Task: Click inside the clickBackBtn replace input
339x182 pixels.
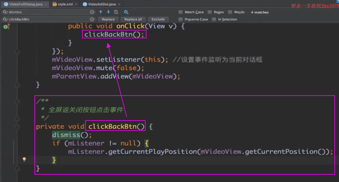Action: pyautogui.click(x=49, y=19)
